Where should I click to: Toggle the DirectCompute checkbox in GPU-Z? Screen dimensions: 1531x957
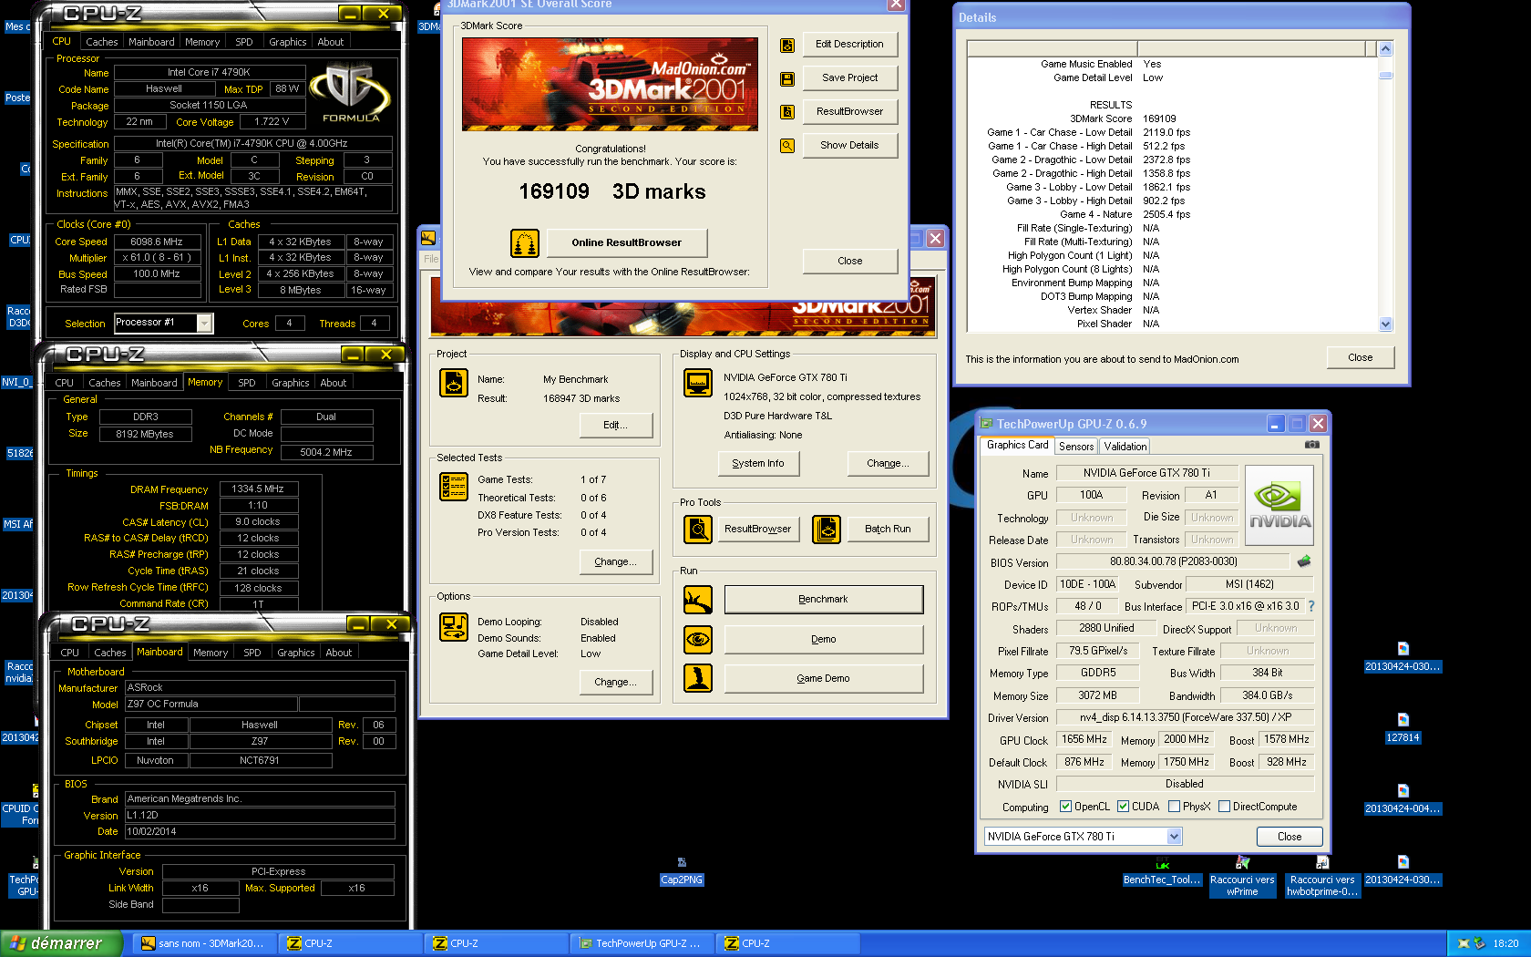pyautogui.click(x=1224, y=807)
